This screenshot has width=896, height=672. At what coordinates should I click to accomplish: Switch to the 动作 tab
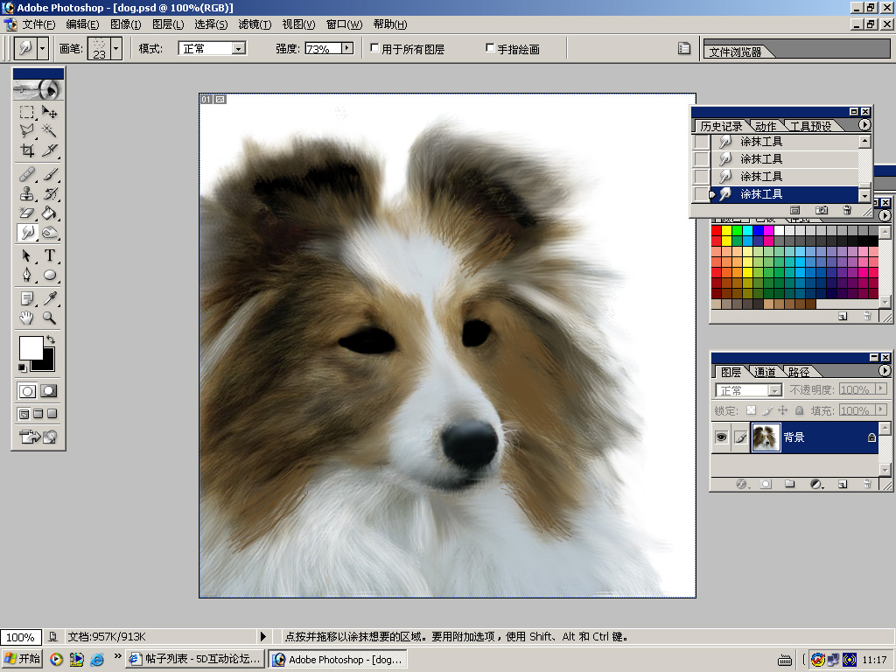pyautogui.click(x=765, y=126)
